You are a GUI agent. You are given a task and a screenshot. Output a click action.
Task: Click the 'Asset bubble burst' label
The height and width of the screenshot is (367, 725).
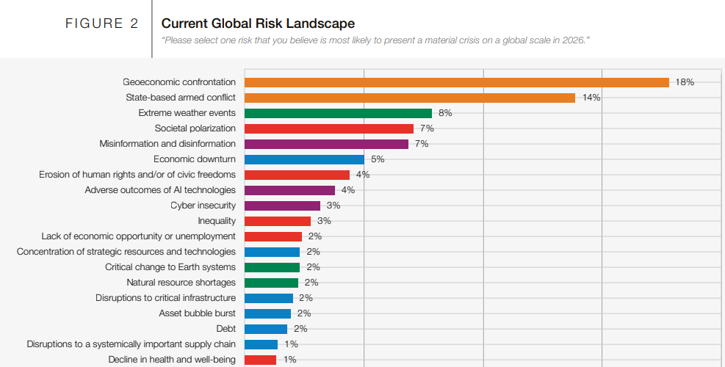tap(197, 313)
